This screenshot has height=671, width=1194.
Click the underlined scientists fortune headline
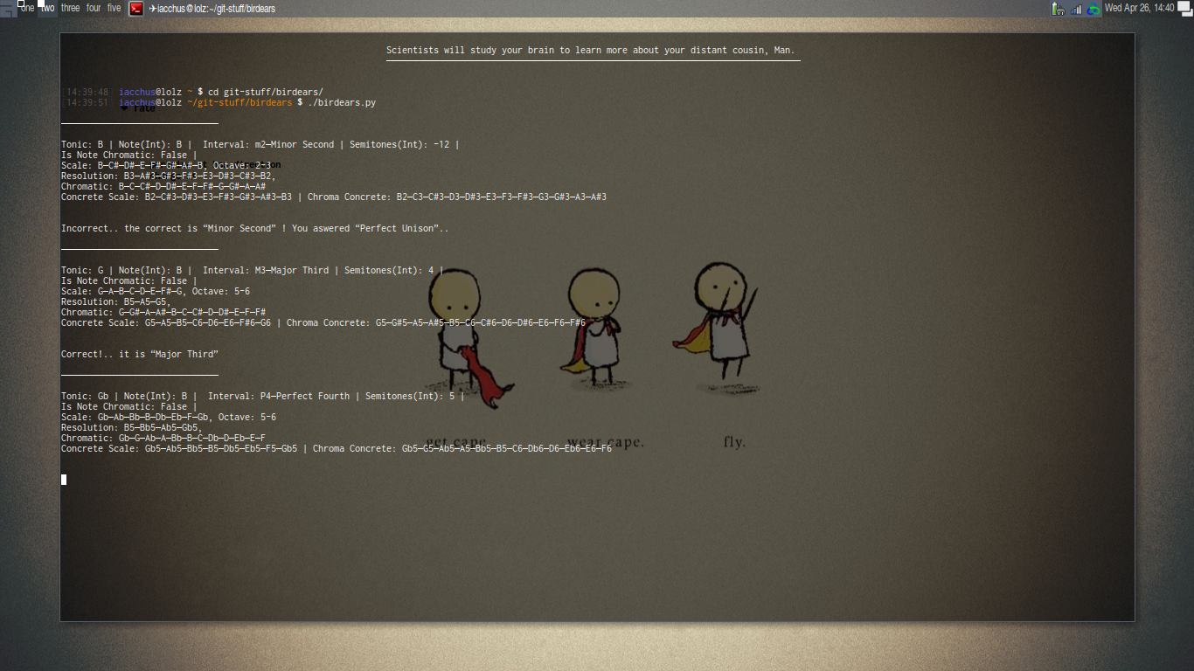(592, 50)
